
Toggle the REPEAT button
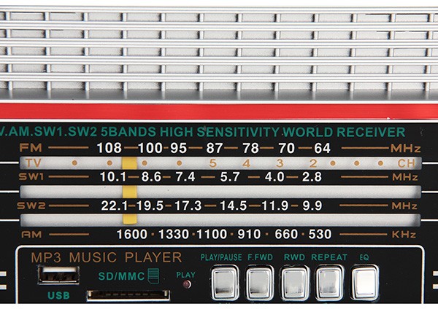click(329, 283)
